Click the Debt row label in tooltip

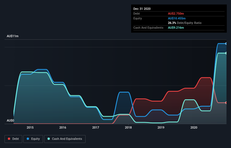pos(136,14)
